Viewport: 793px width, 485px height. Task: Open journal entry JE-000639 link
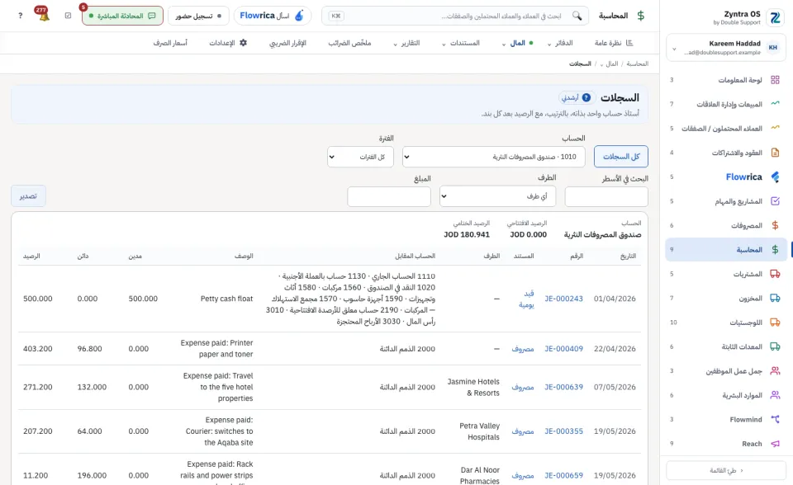tap(563, 387)
